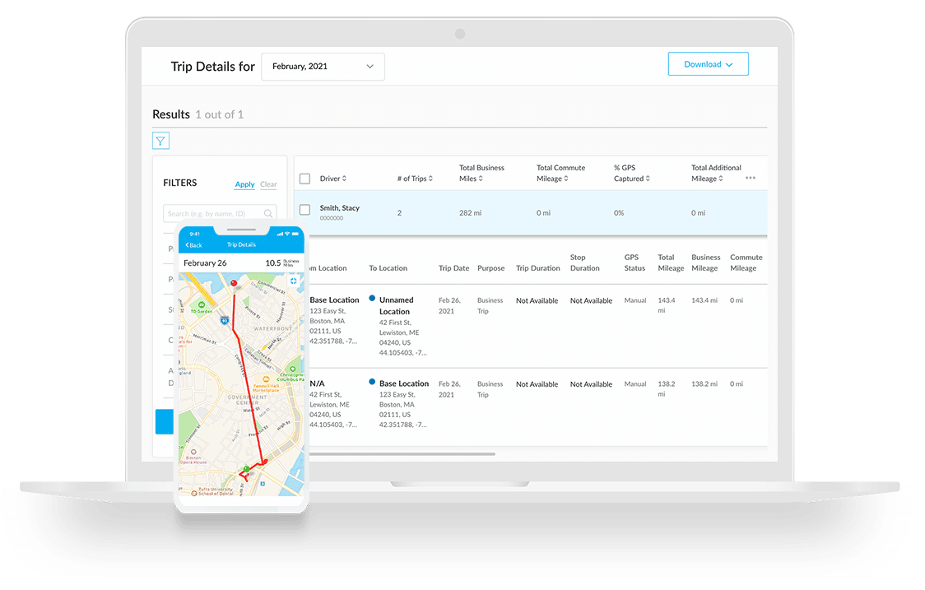The height and width of the screenshot is (590, 925).
Task: Click the search magnifier icon in Filters
Action: [268, 214]
